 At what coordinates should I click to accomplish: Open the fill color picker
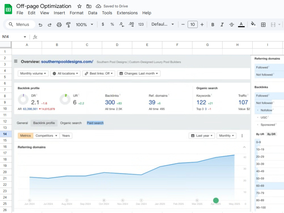click(253, 24)
